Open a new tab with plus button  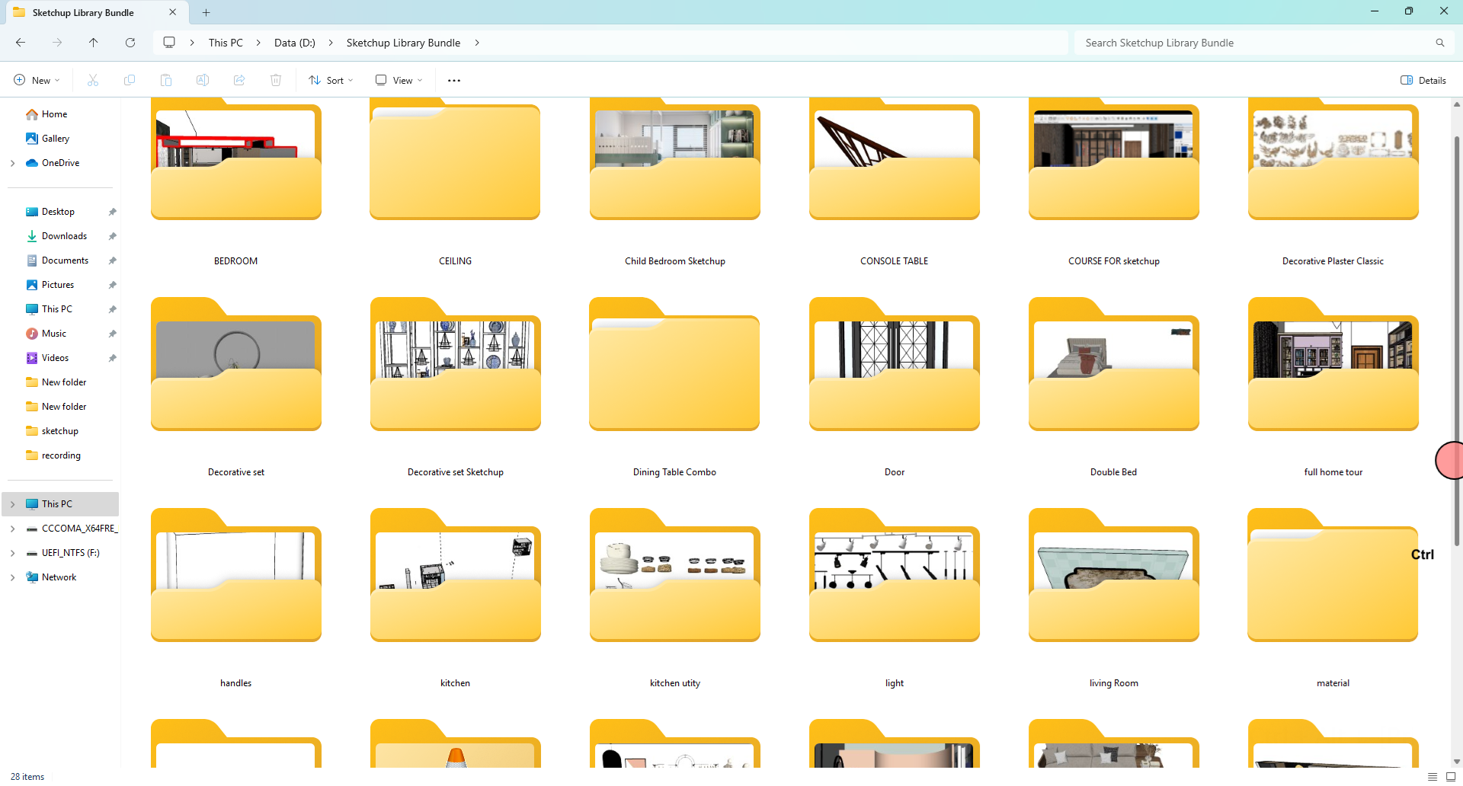coord(206,12)
